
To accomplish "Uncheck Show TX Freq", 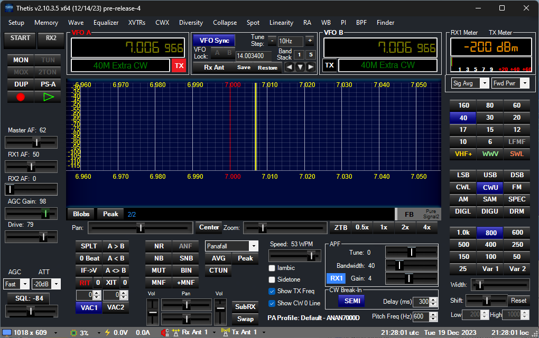I will point(272,291).
